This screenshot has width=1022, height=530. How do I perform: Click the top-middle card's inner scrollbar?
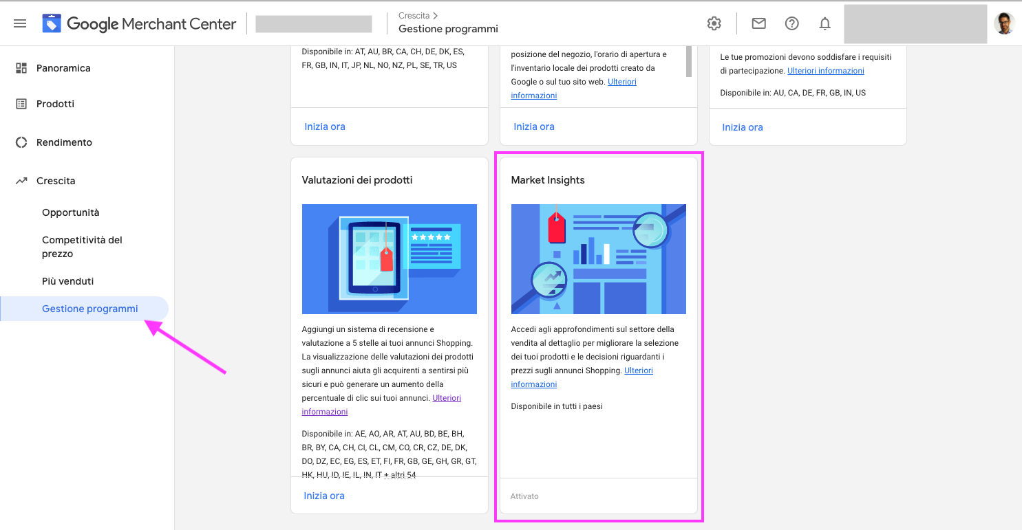[689, 62]
